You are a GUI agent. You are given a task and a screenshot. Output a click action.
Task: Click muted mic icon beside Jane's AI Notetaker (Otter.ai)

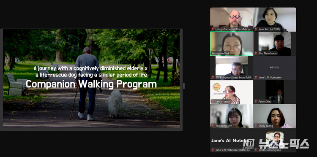tap(213, 150)
